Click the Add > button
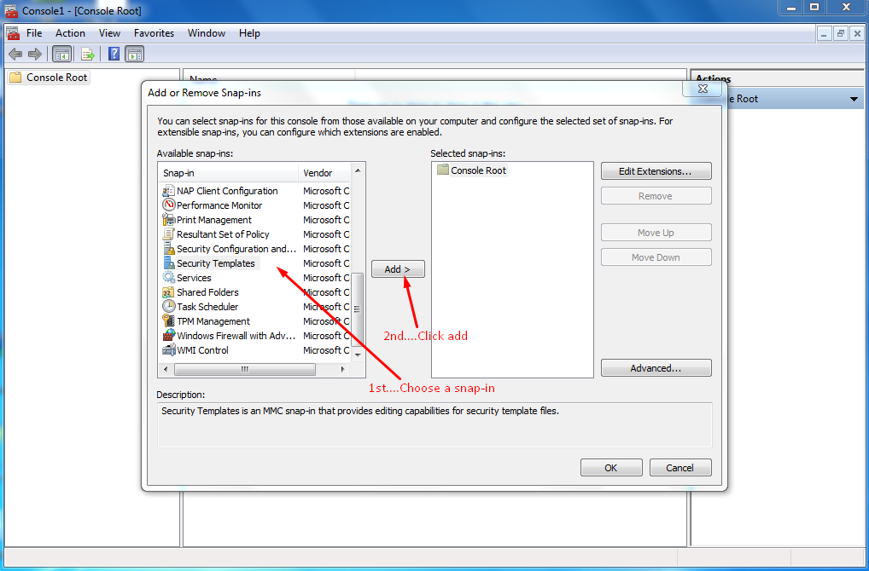869x571 pixels. click(x=398, y=269)
